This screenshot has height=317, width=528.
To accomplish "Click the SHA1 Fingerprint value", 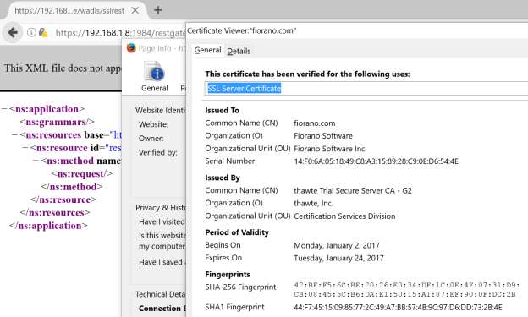I will click(398, 308).
